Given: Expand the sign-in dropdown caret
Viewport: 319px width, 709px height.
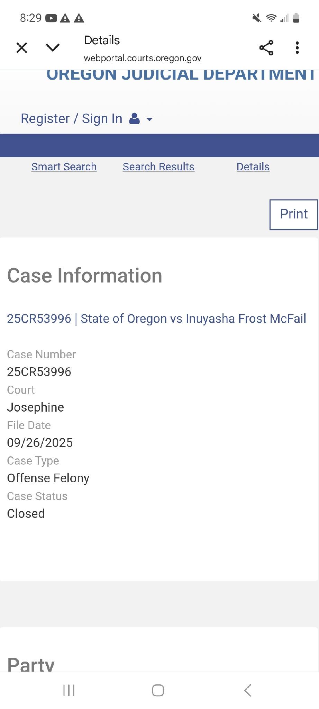Looking at the screenshot, I should (x=149, y=119).
